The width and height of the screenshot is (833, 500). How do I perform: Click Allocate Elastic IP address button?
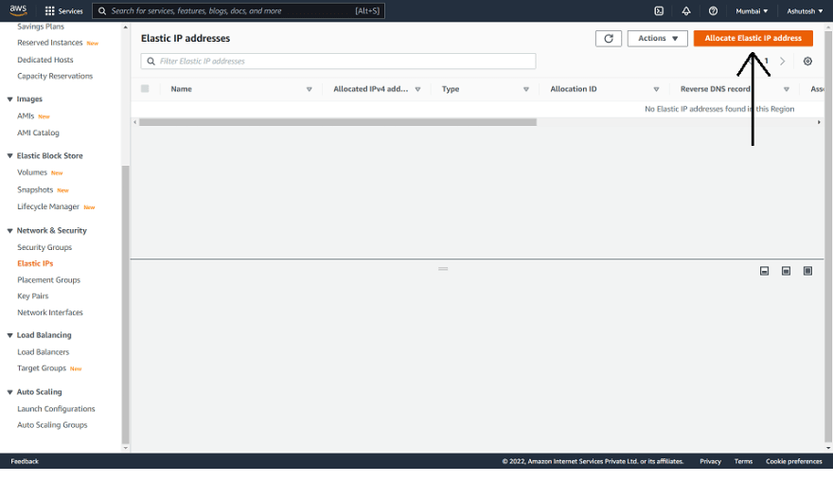753,38
